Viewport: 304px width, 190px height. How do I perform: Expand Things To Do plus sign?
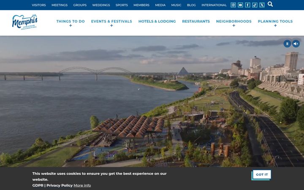click(x=71, y=26)
